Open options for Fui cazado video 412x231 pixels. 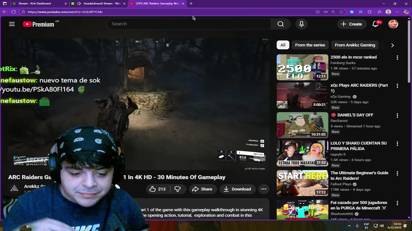(397, 203)
